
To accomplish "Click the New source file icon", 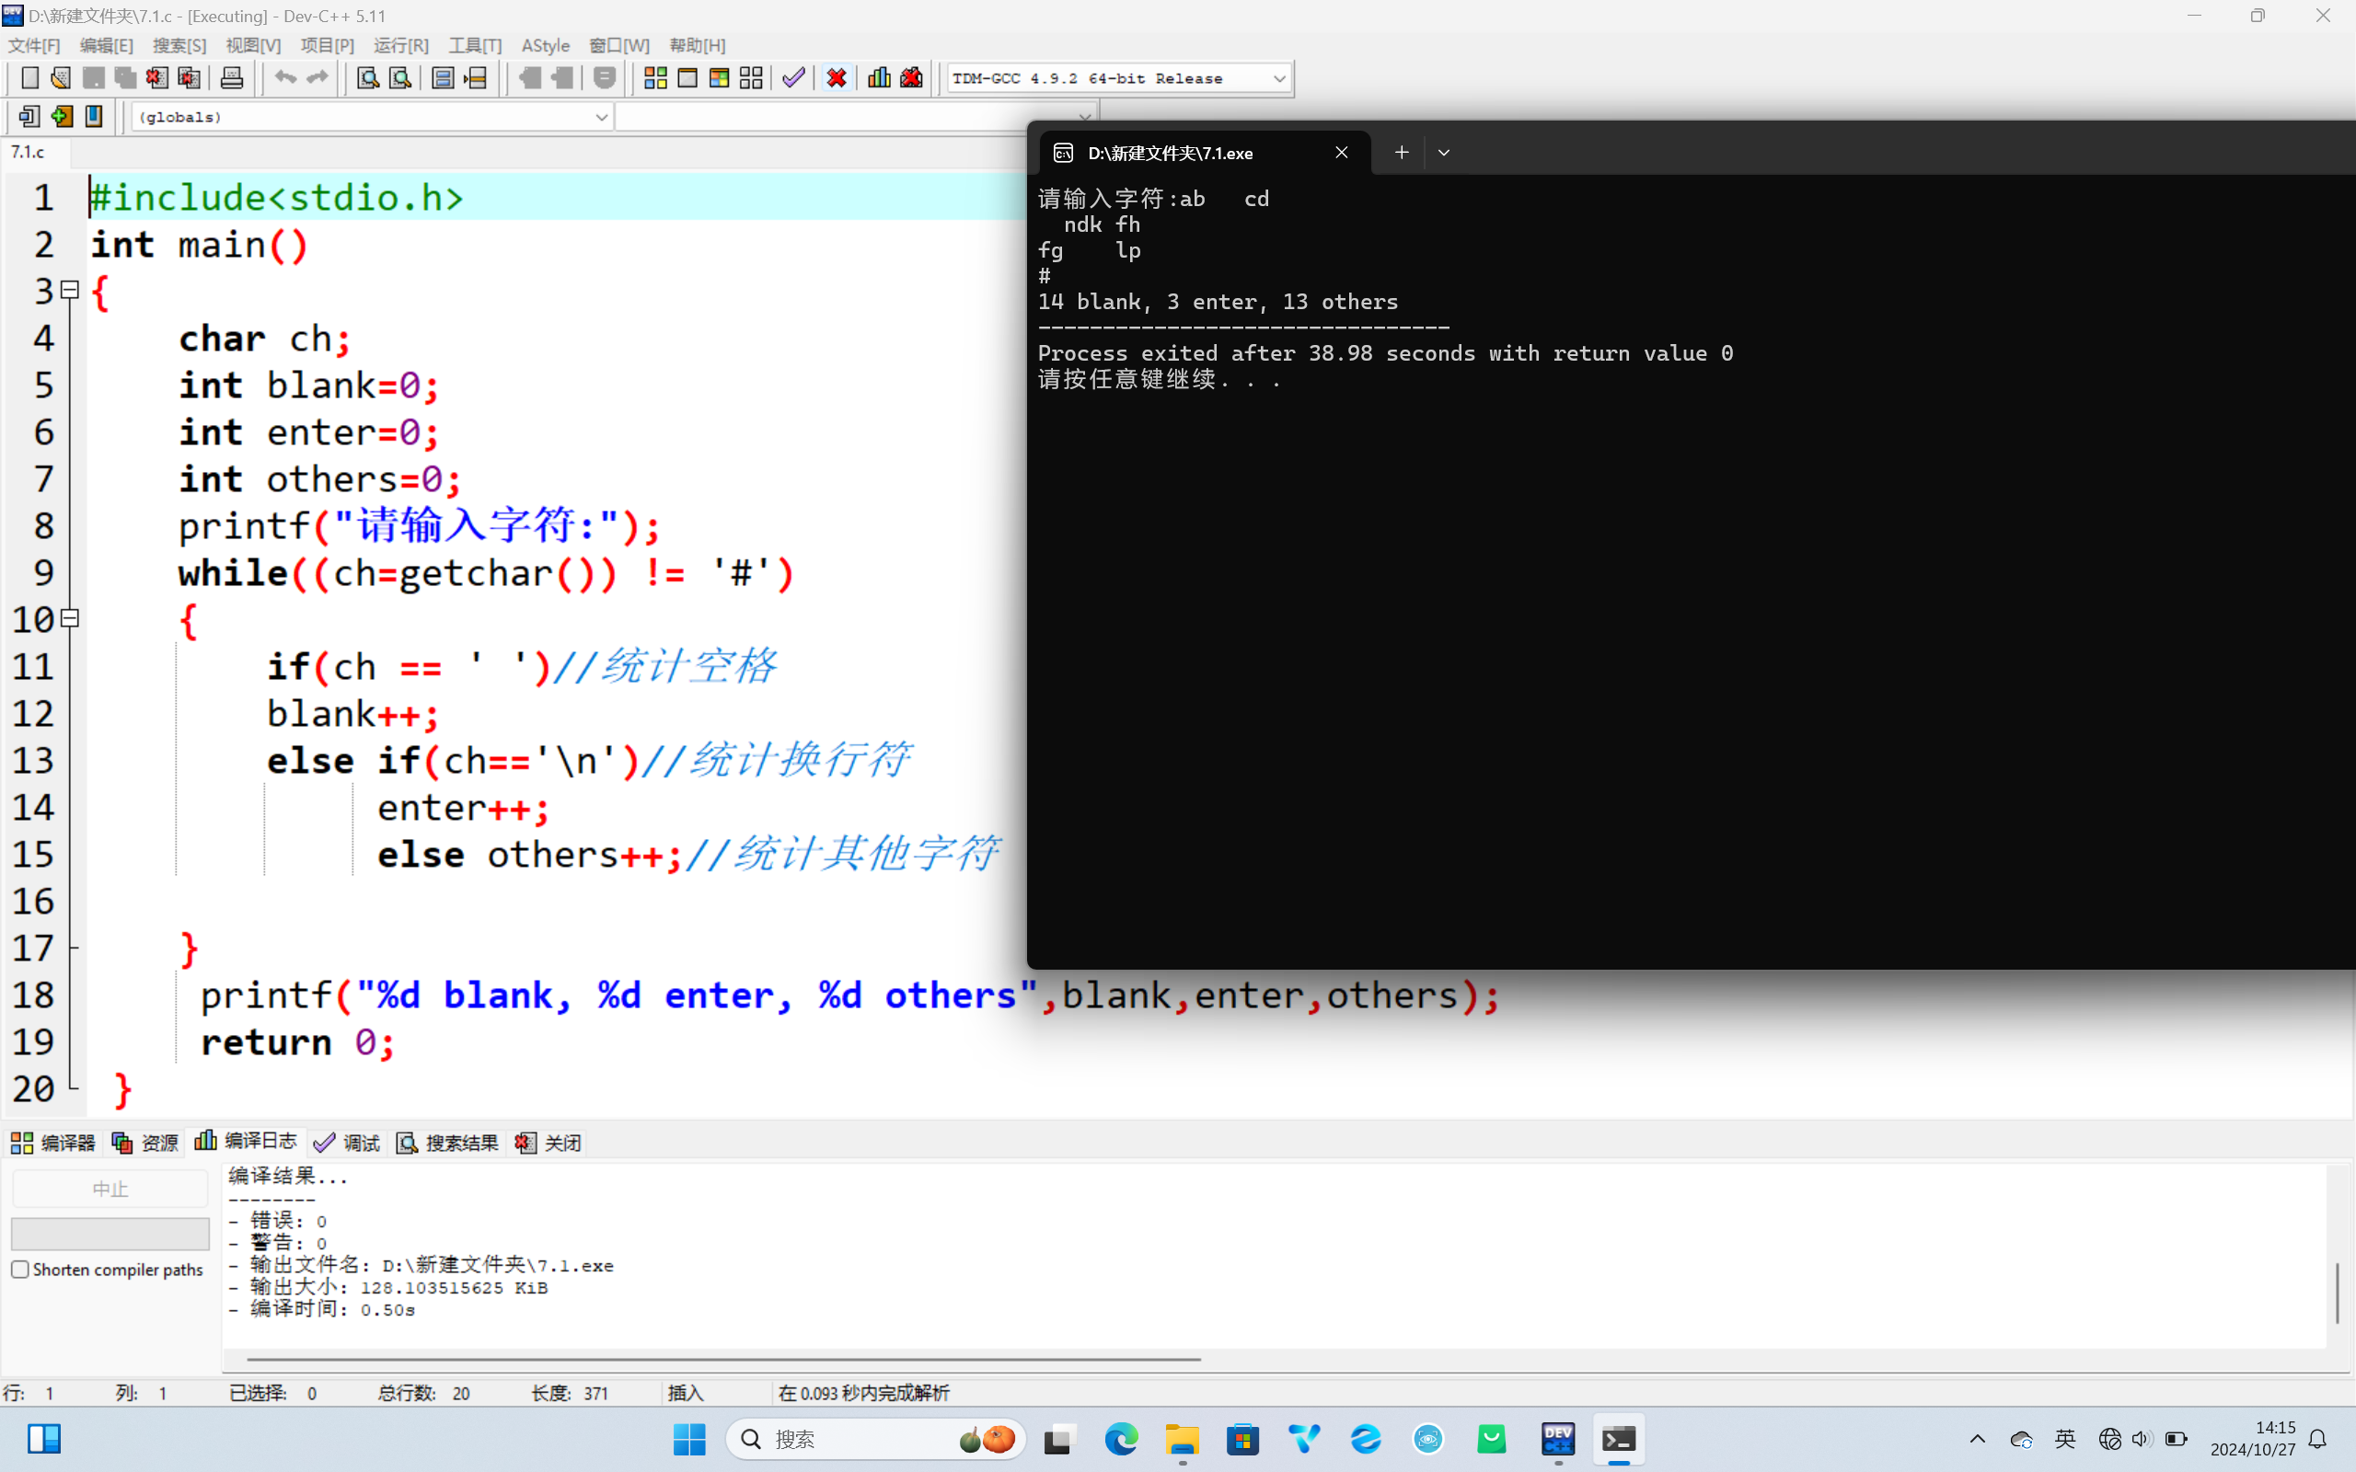I will [29, 78].
